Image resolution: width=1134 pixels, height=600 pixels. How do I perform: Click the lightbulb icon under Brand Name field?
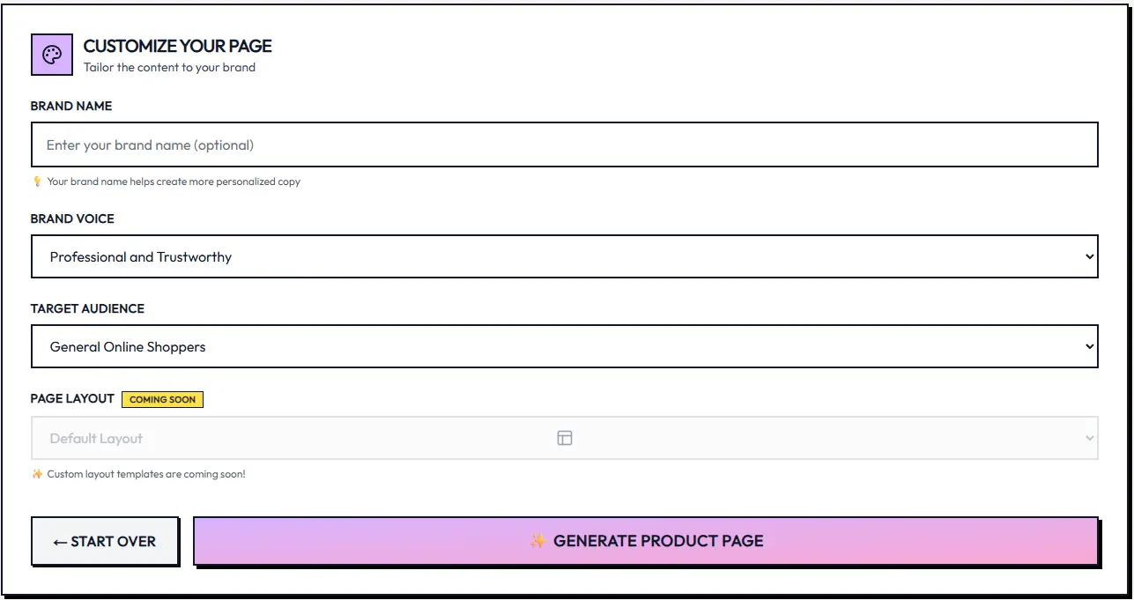[37, 181]
